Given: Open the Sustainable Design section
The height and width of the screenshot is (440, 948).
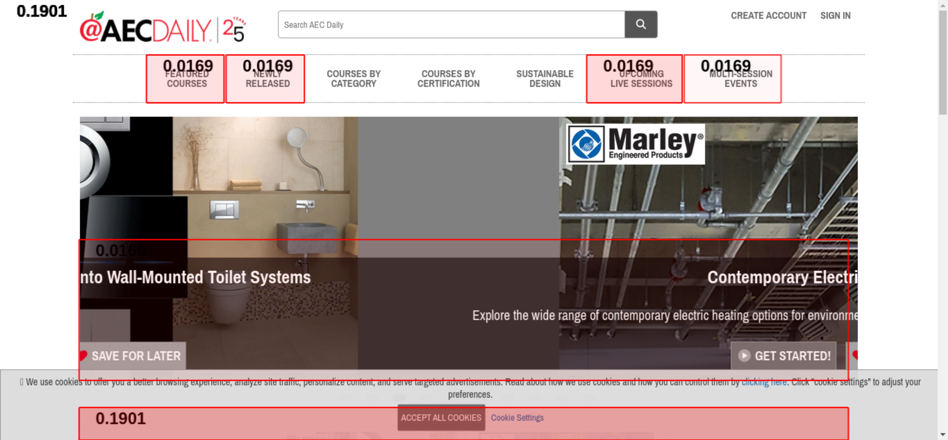Looking at the screenshot, I should coord(545,79).
